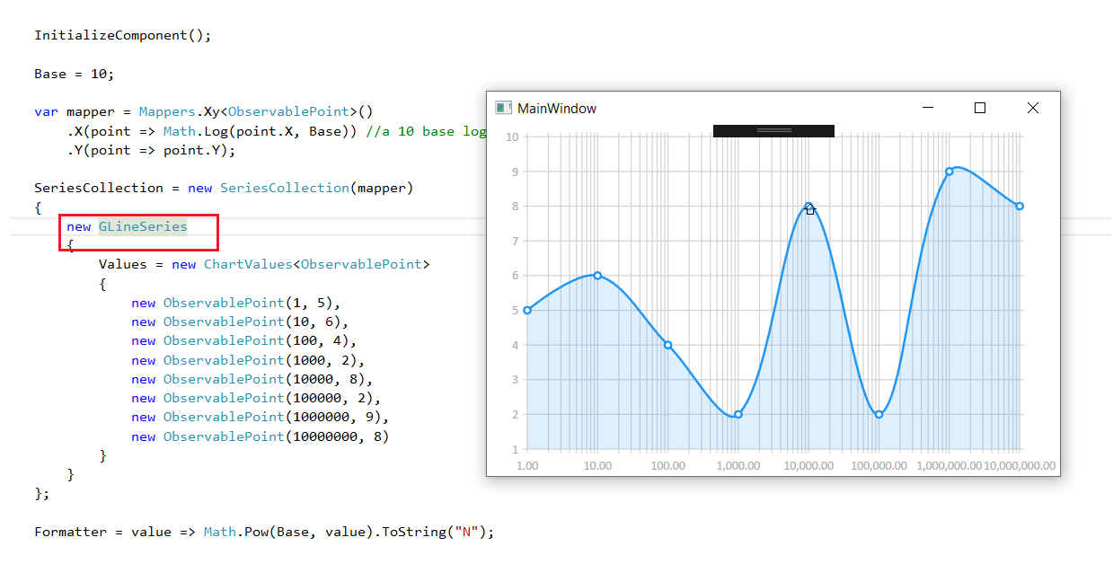The image size is (1113, 564).
Task: Close the MainWindow chart window
Action: click(1032, 107)
